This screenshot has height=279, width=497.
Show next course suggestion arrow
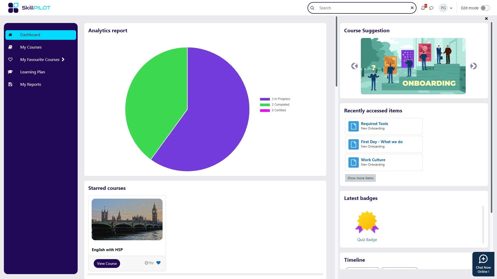[x=473, y=66]
